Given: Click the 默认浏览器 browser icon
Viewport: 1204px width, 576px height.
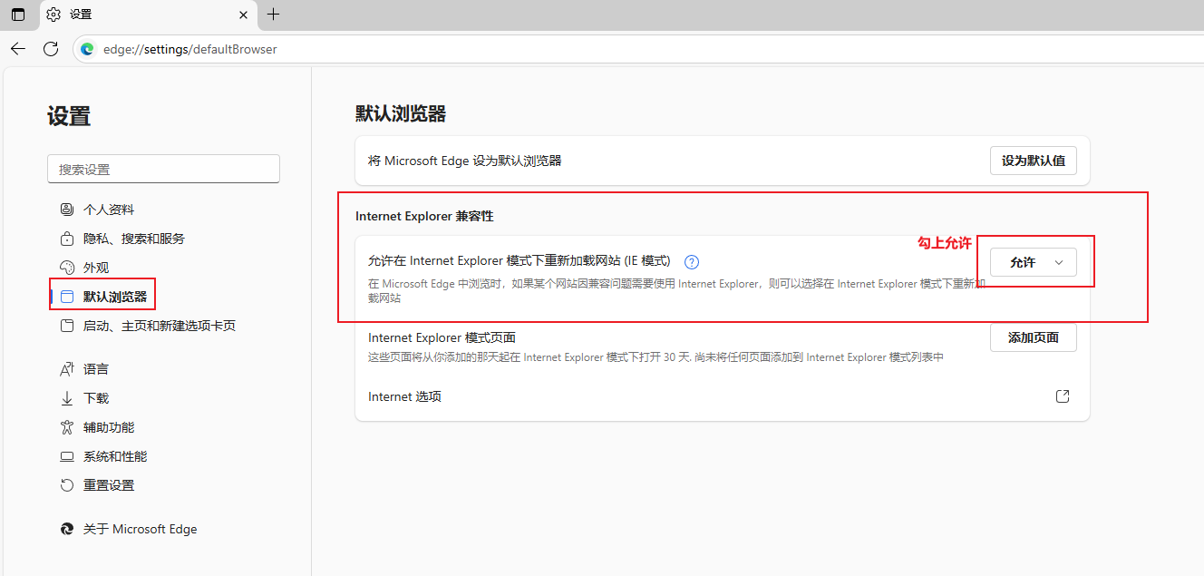Looking at the screenshot, I should click(x=66, y=297).
